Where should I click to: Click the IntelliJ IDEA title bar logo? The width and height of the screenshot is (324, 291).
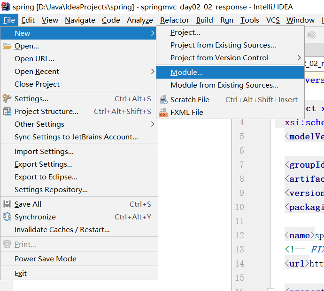click(6, 7)
